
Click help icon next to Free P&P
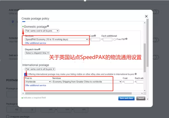(126, 39)
